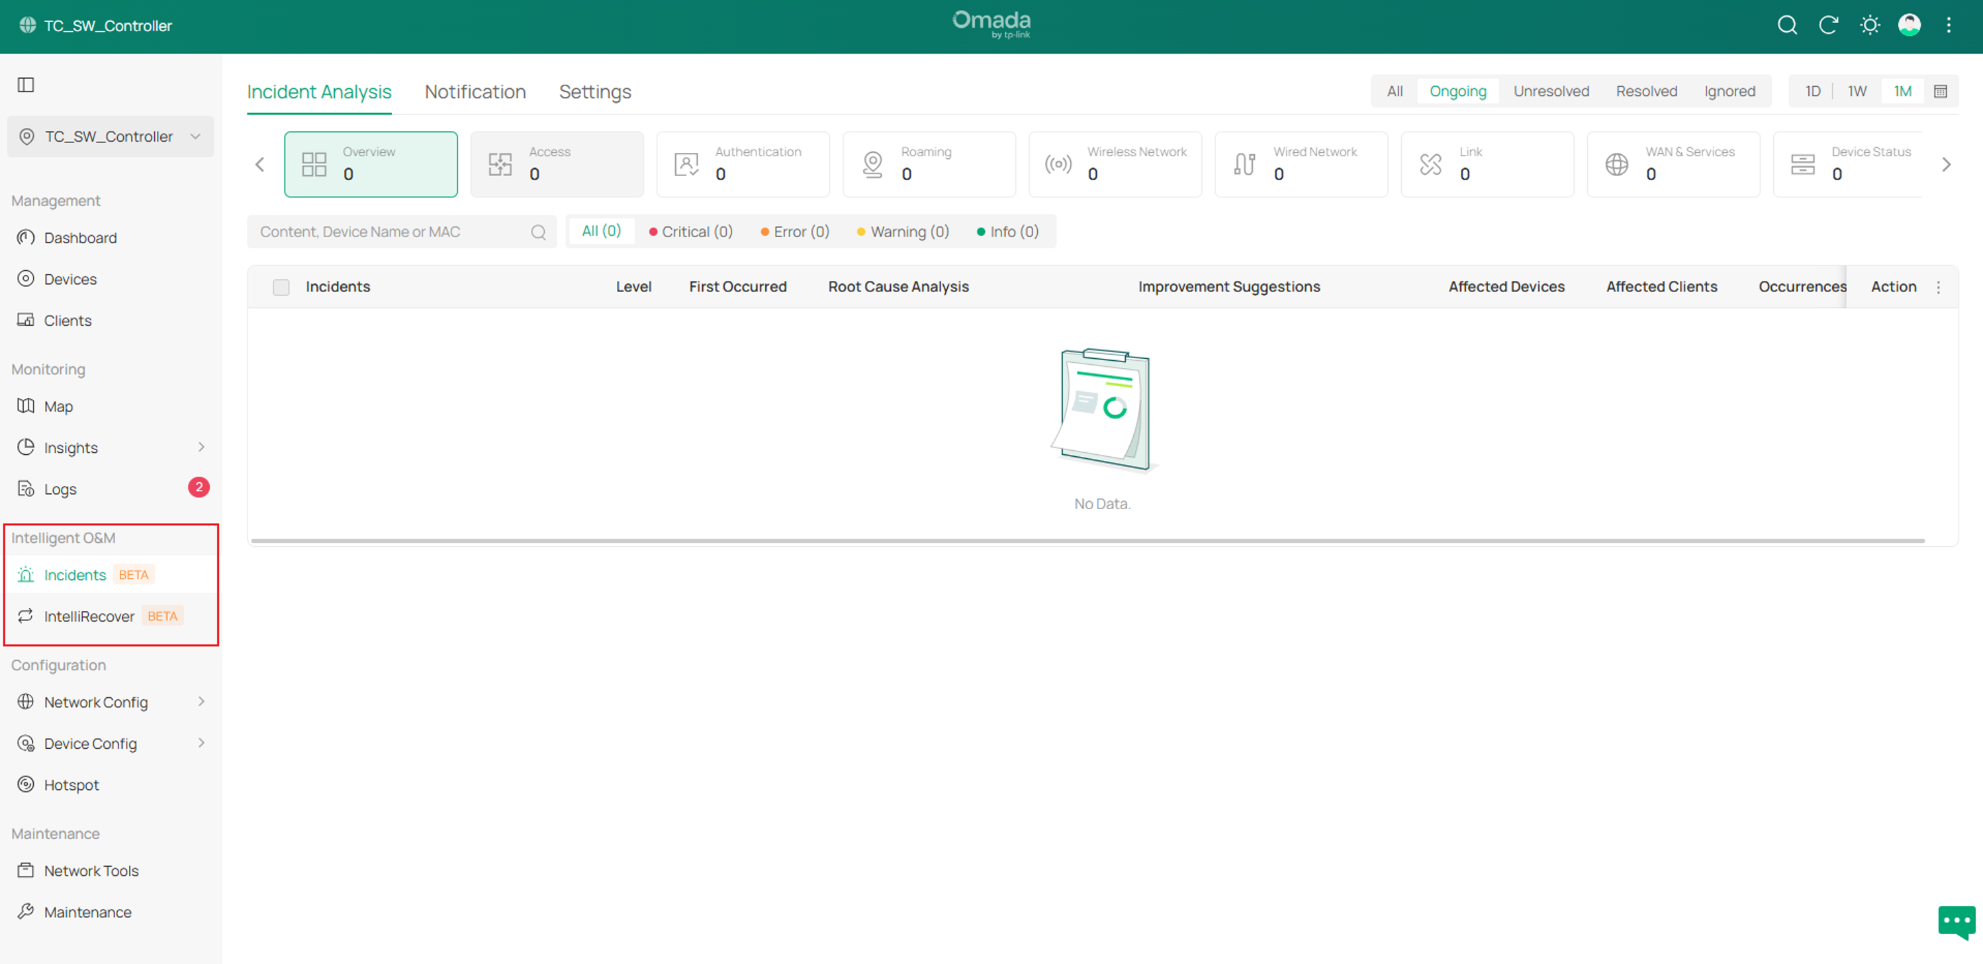This screenshot has height=964, width=1983.
Task: Open IntelliRecover BETA page
Action: (x=111, y=616)
